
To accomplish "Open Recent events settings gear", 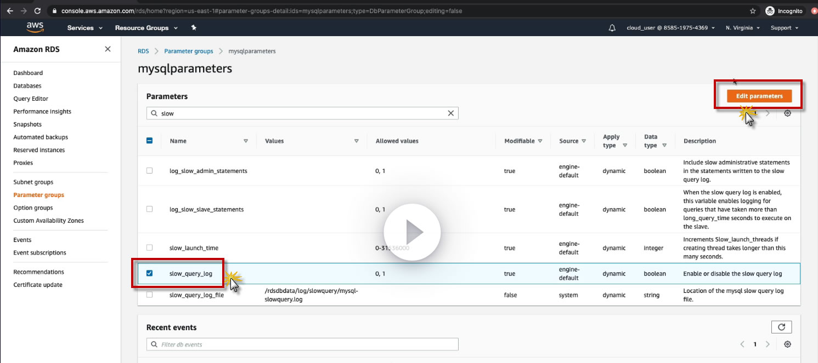I will coord(788,344).
